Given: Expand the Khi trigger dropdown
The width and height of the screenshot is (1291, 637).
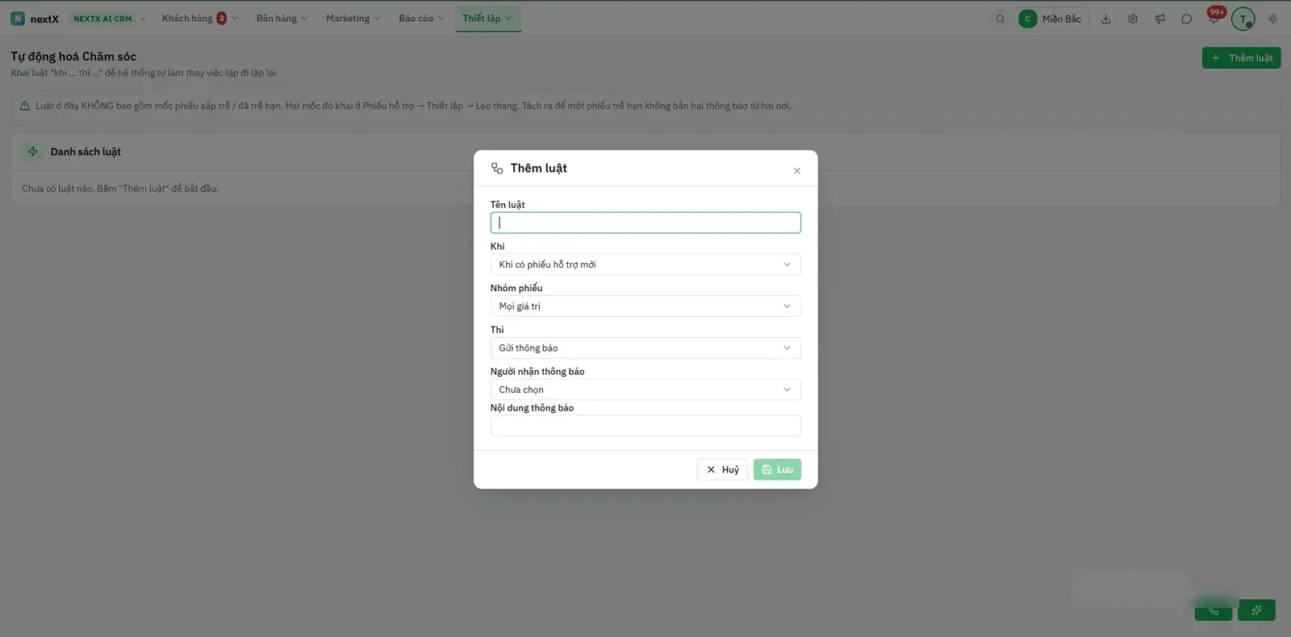Looking at the screenshot, I should [x=645, y=264].
